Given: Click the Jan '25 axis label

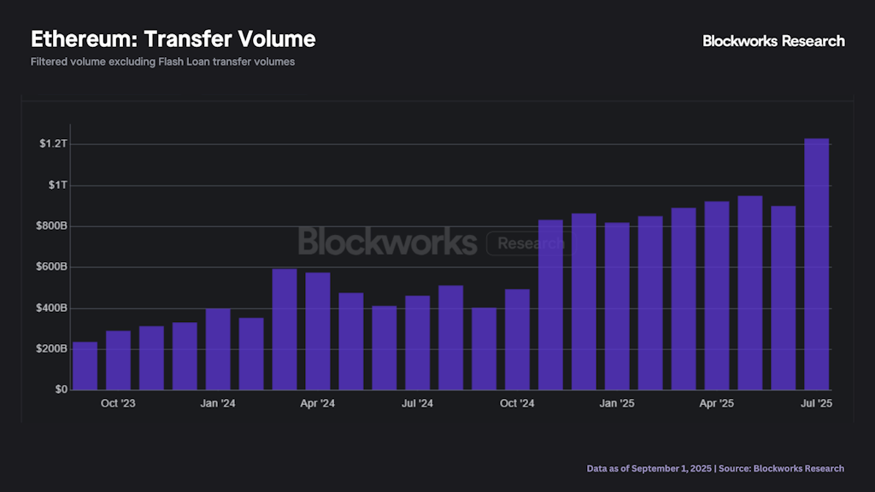Looking at the screenshot, I should (x=617, y=403).
